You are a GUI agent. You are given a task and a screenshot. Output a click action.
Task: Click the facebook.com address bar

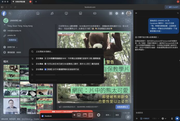(90, 7)
